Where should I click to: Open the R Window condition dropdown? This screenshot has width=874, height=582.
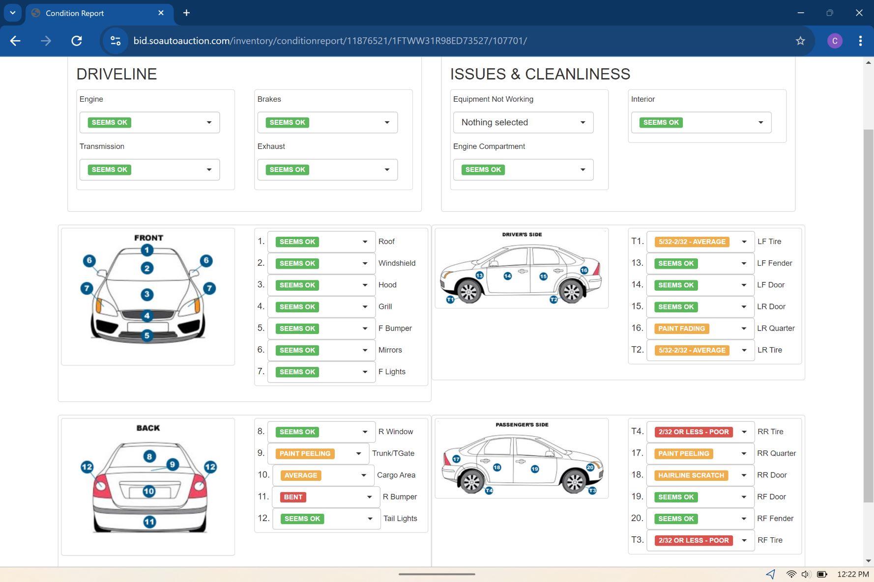[x=321, y=432]
